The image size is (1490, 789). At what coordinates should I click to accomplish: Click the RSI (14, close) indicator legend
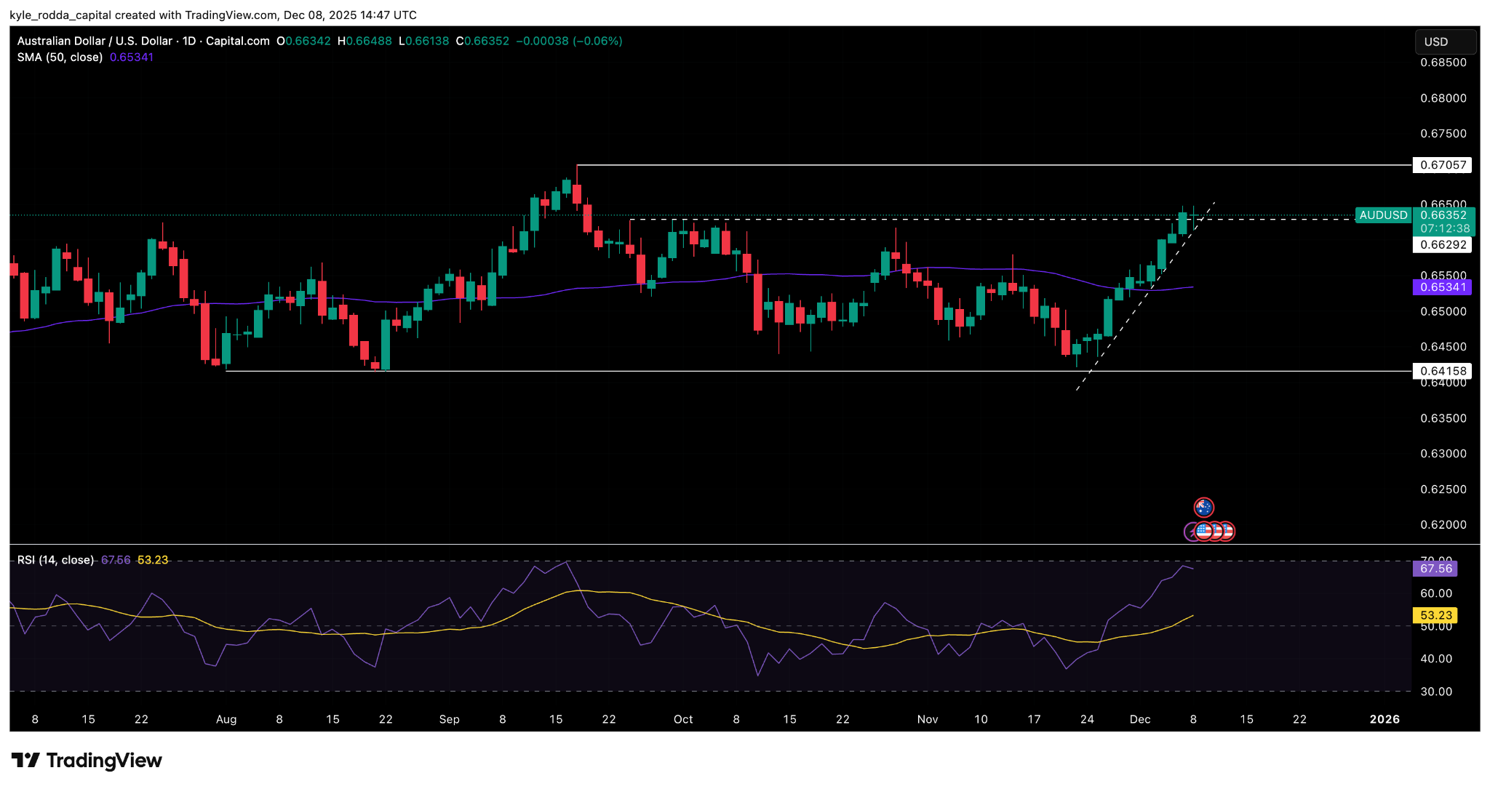56,560
